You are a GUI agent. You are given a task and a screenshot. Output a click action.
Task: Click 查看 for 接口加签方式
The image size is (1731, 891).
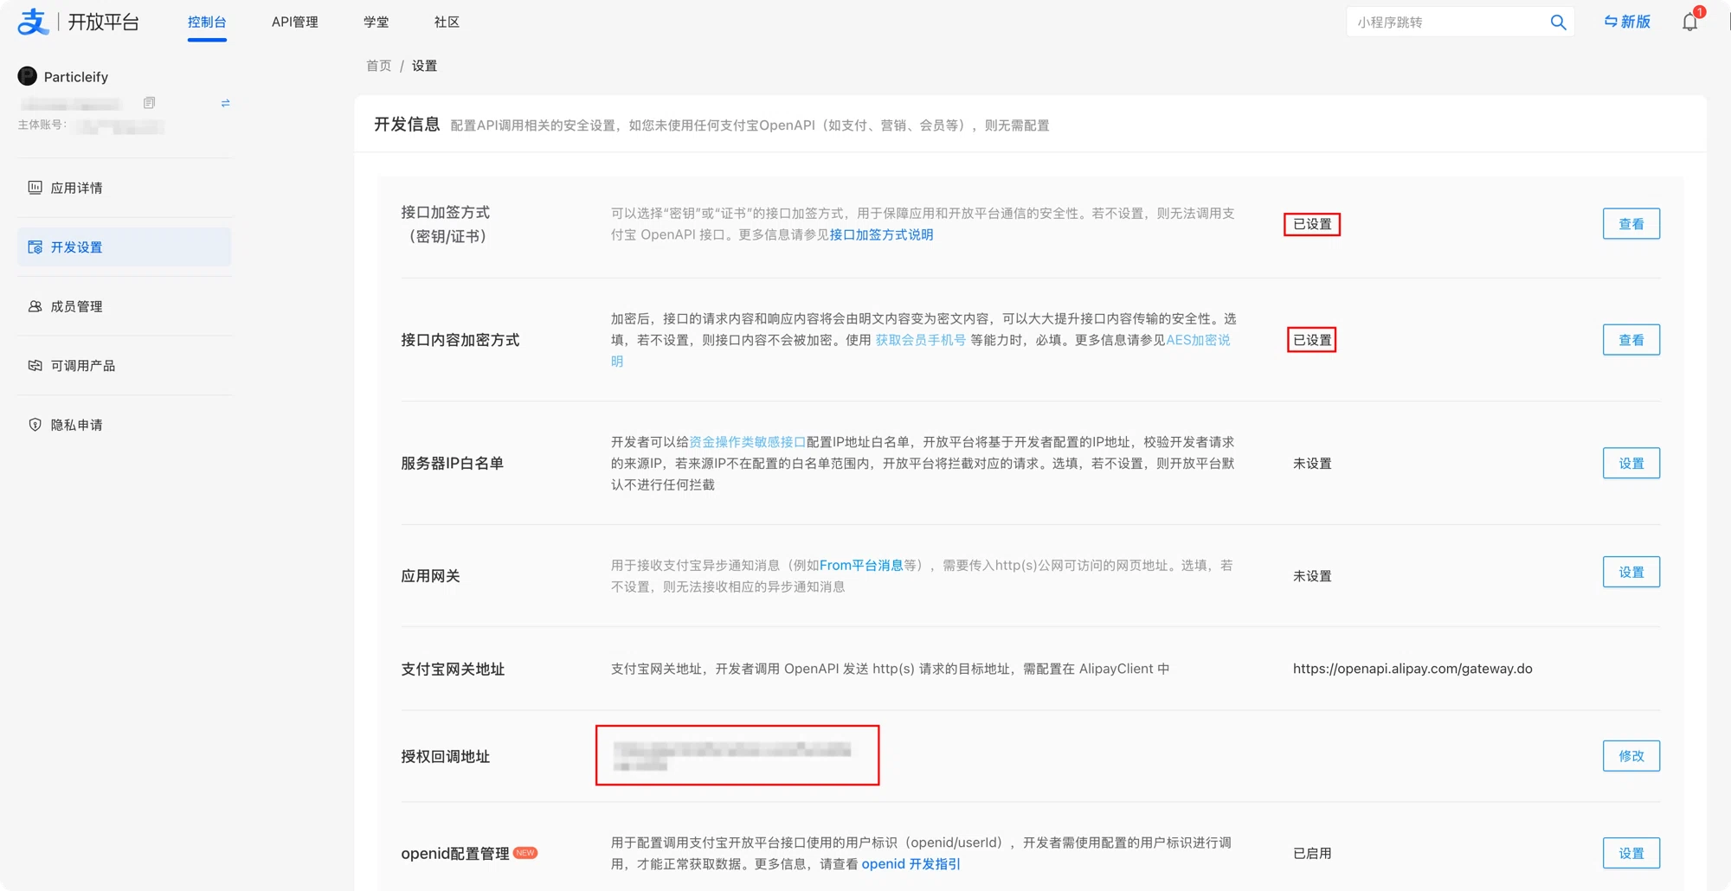pos(1631,224)
